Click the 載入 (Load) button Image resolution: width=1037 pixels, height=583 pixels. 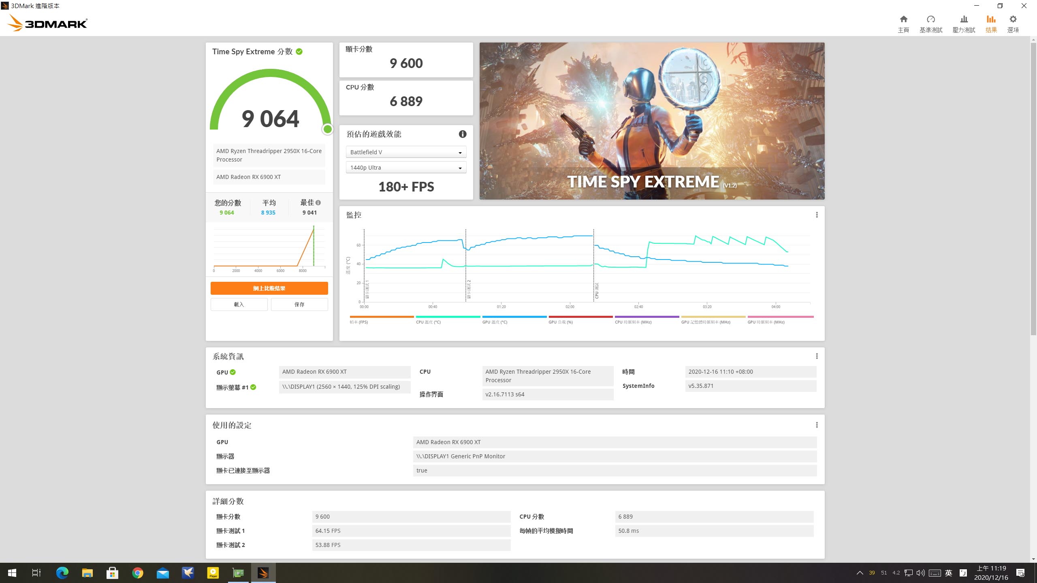pyautogui.click(x=239, y=304)
